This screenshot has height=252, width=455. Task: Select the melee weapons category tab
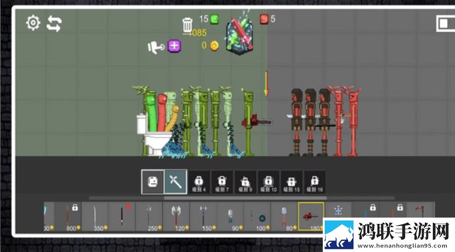(176, 182)
